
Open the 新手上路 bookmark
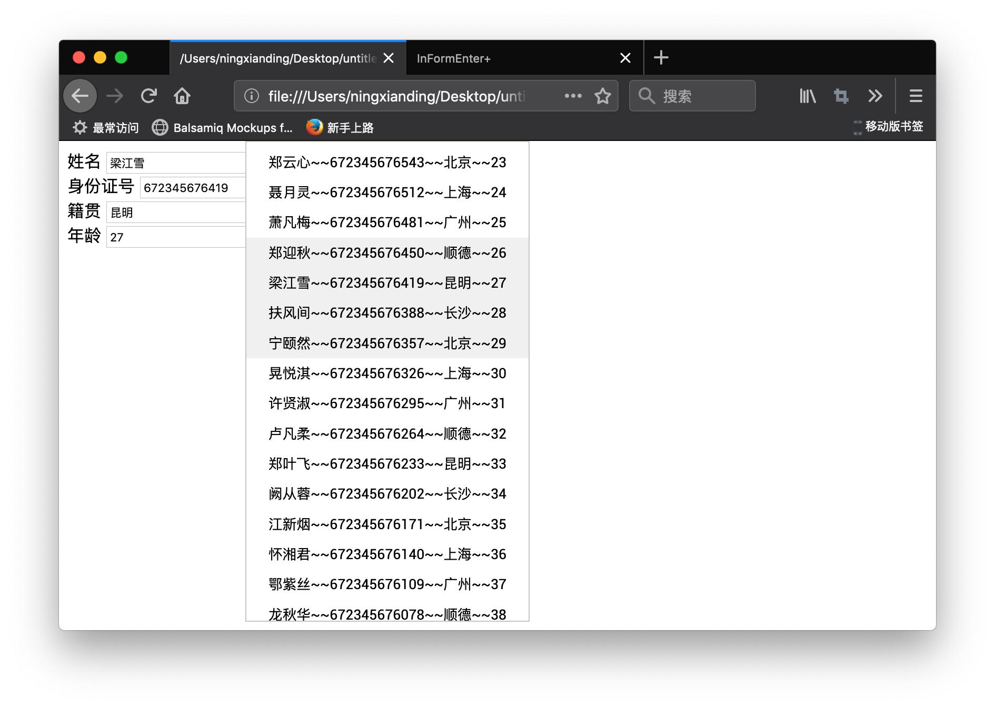click(x=340, y=128)
